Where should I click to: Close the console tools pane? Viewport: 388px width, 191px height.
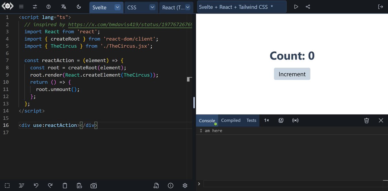click(381, 121)
